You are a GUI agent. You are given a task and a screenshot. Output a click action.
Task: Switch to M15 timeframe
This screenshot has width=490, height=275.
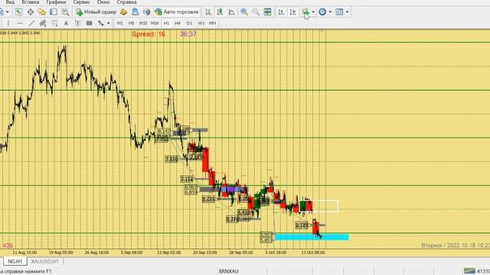[143, 23]
